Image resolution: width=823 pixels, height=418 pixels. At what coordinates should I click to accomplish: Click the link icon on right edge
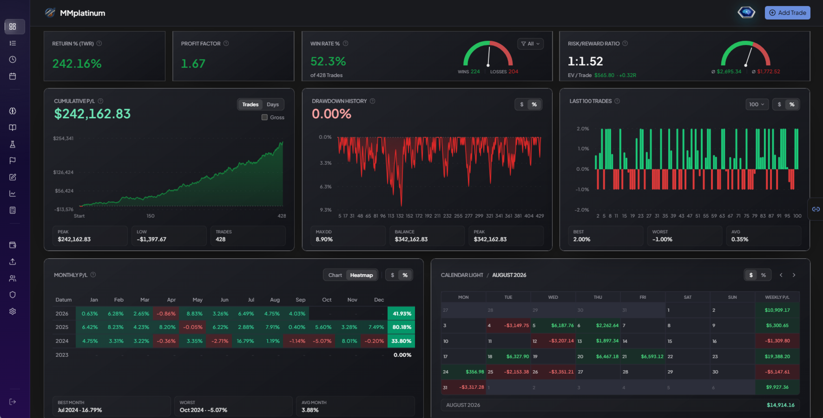tap(816, 209)
